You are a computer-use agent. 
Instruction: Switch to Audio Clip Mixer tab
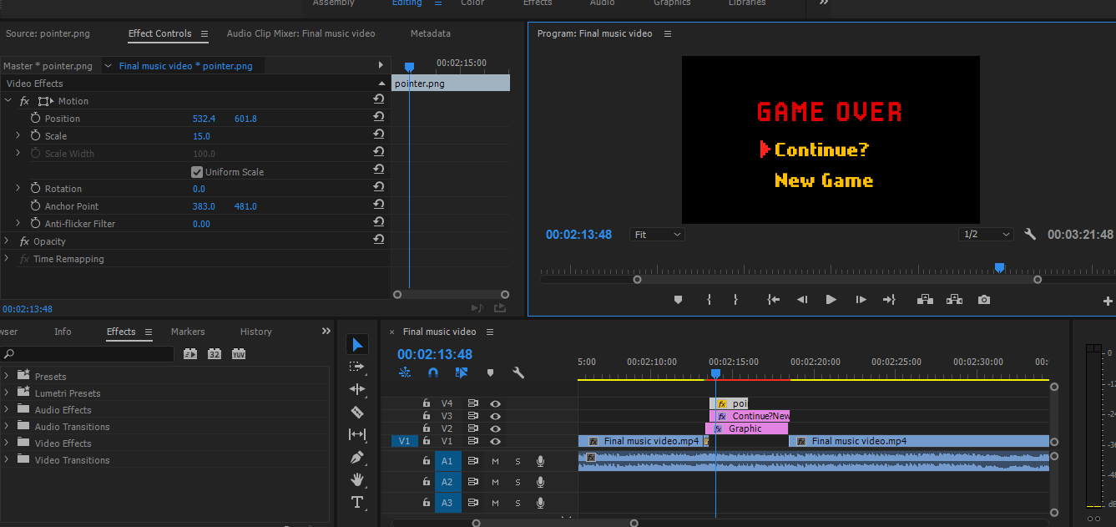tap(300, 33)
